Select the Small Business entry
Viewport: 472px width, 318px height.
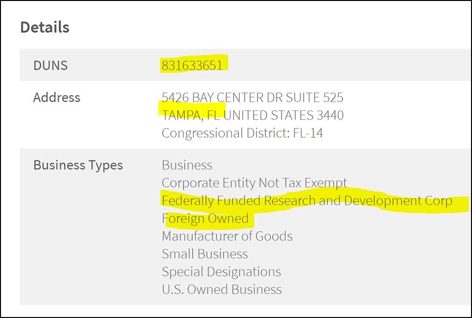(205, 254)
